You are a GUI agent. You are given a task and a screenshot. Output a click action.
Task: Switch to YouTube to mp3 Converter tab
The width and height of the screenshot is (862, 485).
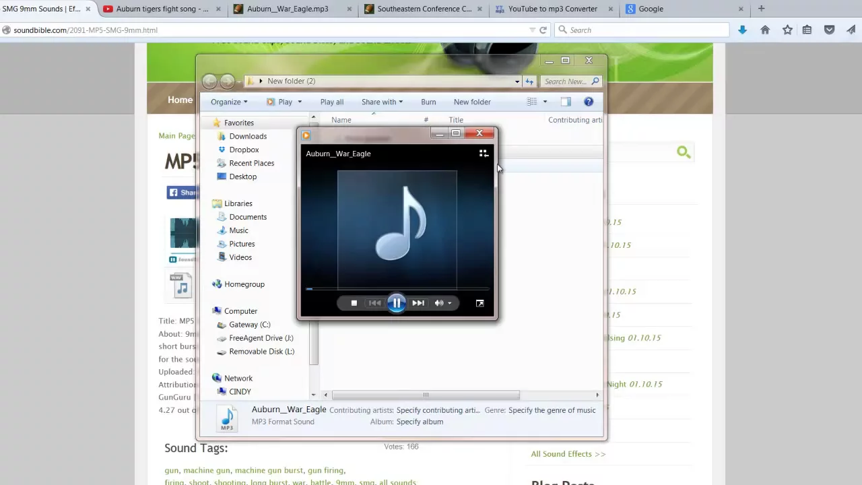click(552, 9)
